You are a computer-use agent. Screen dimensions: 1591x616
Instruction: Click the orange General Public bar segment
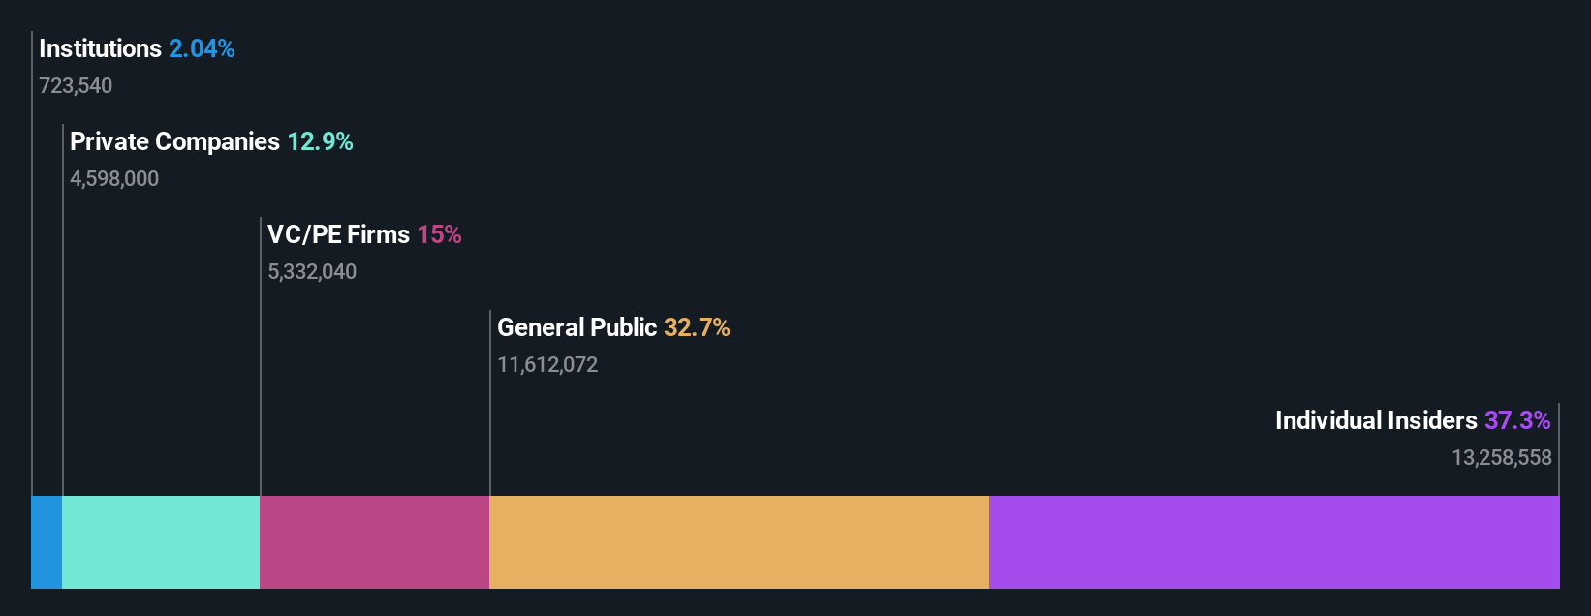pyautogui.click(x=739, y=542)
